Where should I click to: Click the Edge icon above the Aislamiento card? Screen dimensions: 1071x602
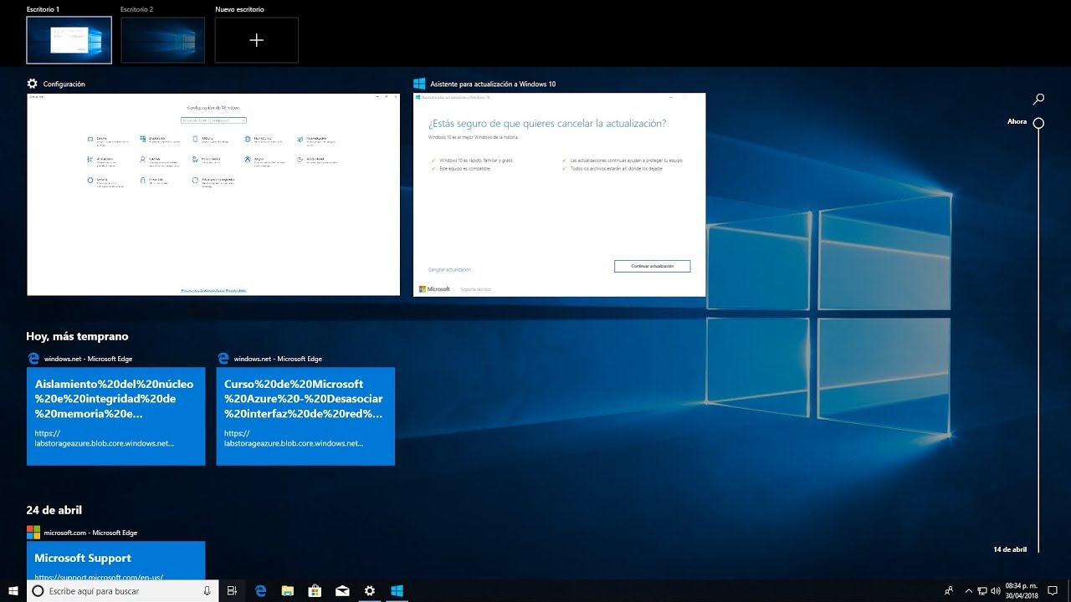tap(33, 359)
